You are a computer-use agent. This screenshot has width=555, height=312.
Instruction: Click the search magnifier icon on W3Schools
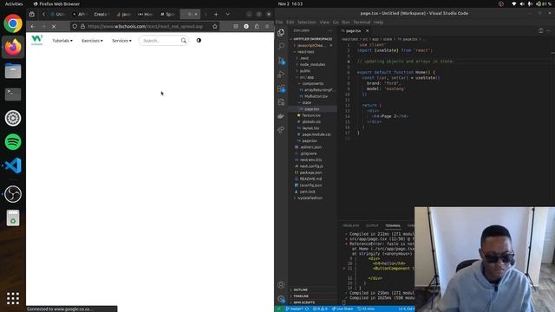point(183,41)
